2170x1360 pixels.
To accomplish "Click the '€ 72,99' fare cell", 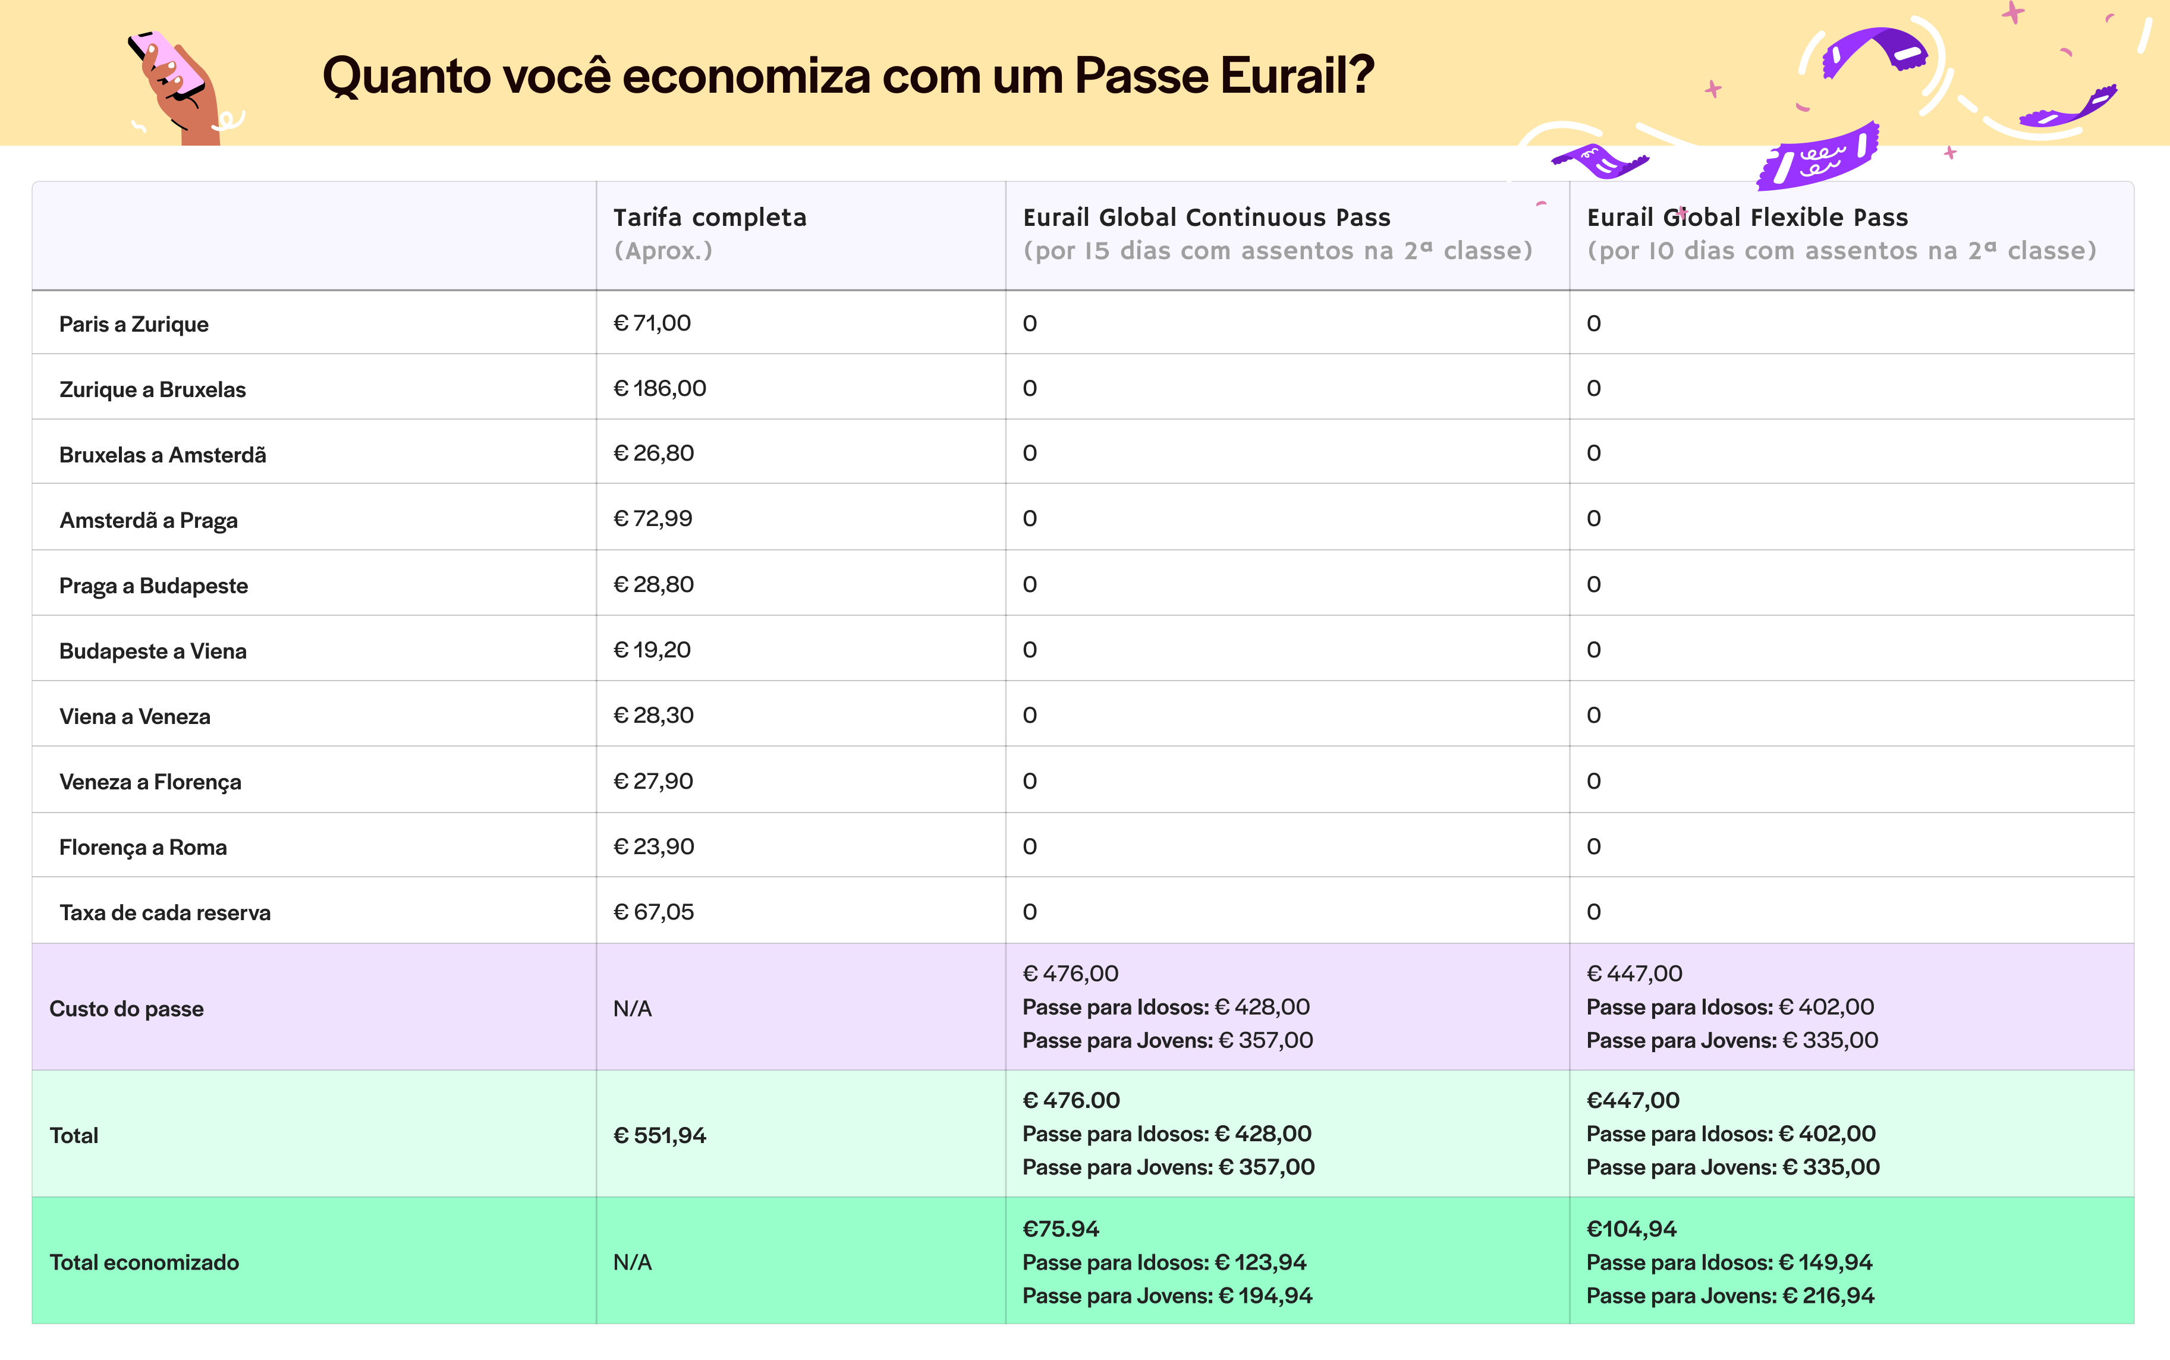I will pyautogui.click(x=653, y=519).
